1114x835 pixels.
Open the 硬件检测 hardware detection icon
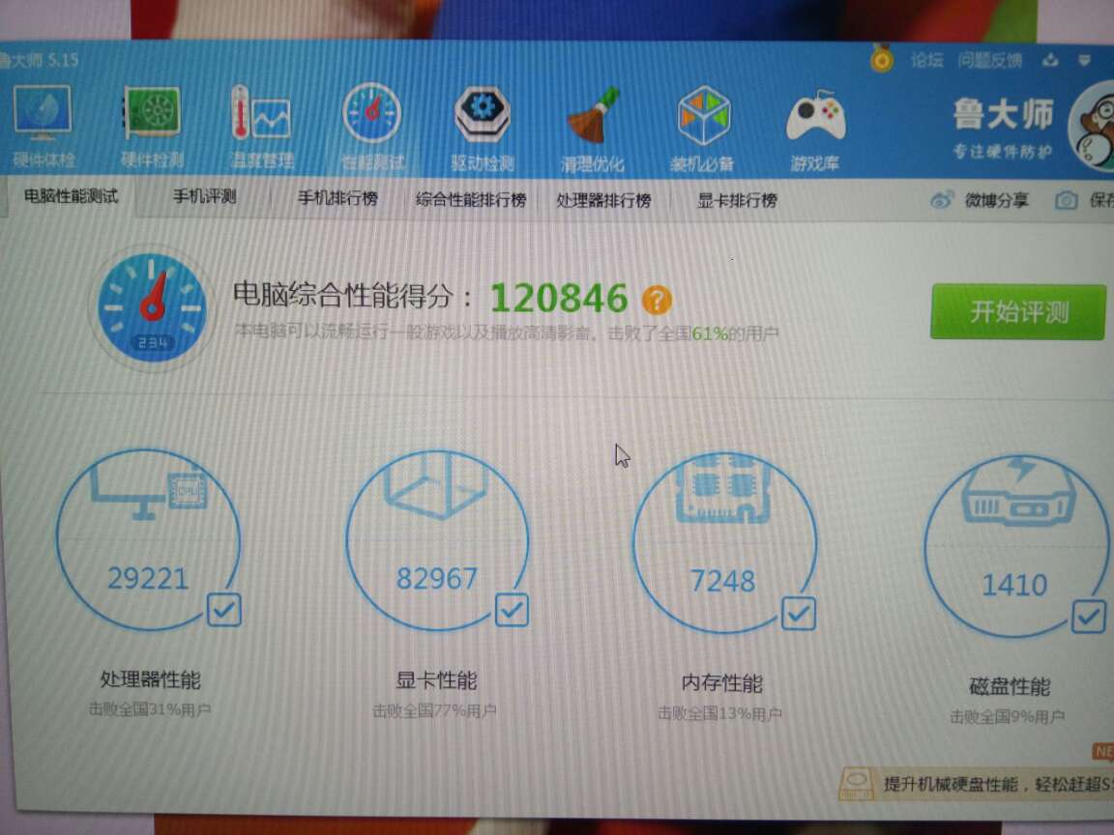coord(151,112)
